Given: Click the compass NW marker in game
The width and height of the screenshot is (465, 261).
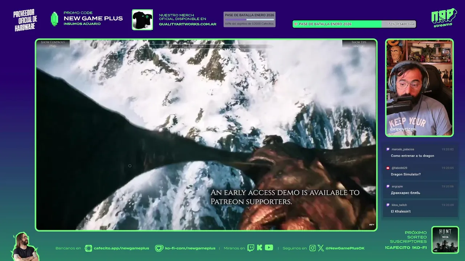Looking at the screenshot, I should click(x=201, y=46).
